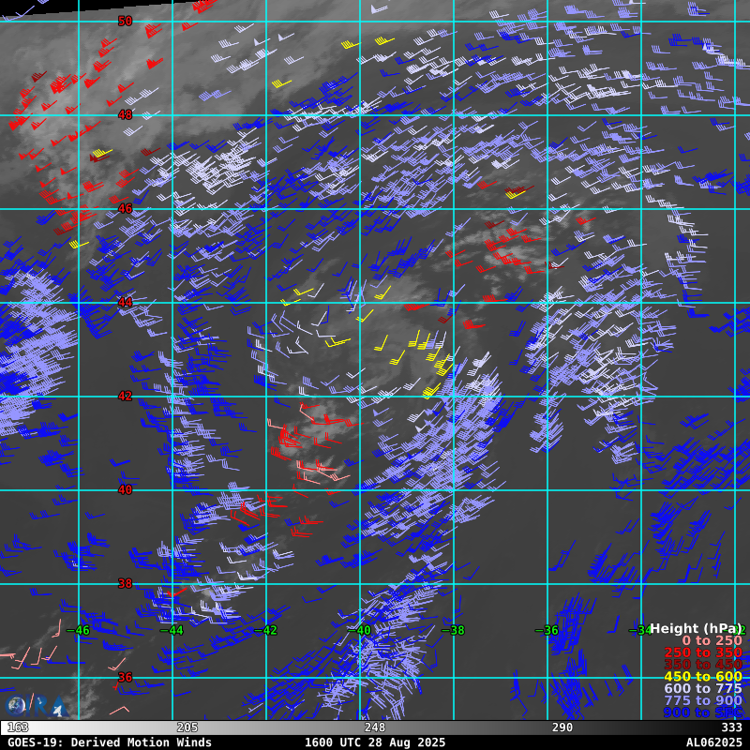This screenshot has height=750, width=750.
Task: Click the grayscale bar value 163
Action: point(18,727)
